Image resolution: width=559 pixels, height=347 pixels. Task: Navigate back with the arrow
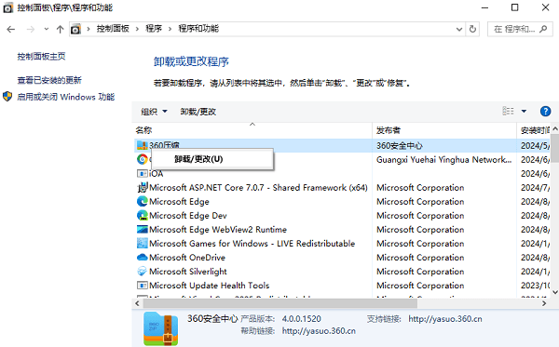pyautogui.click(x=11, y=29)
